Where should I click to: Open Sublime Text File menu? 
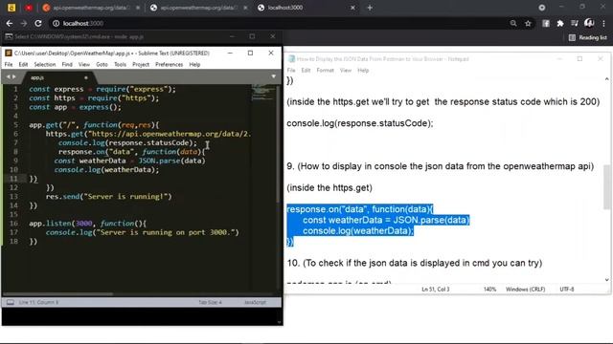(x=9, y=64)
